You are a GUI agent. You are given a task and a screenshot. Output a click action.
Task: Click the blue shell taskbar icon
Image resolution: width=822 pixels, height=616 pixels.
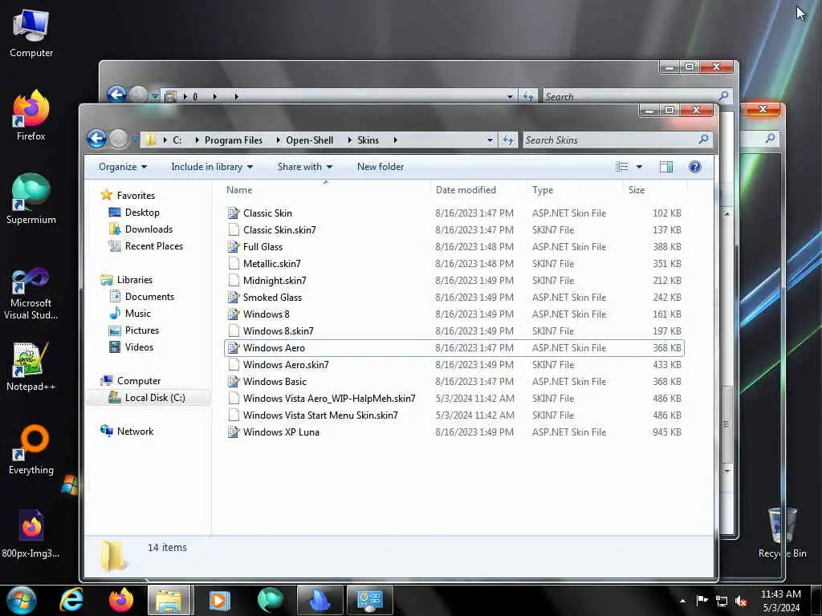319,600
